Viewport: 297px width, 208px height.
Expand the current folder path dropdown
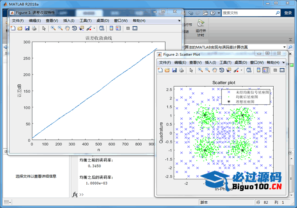[285, 47]
